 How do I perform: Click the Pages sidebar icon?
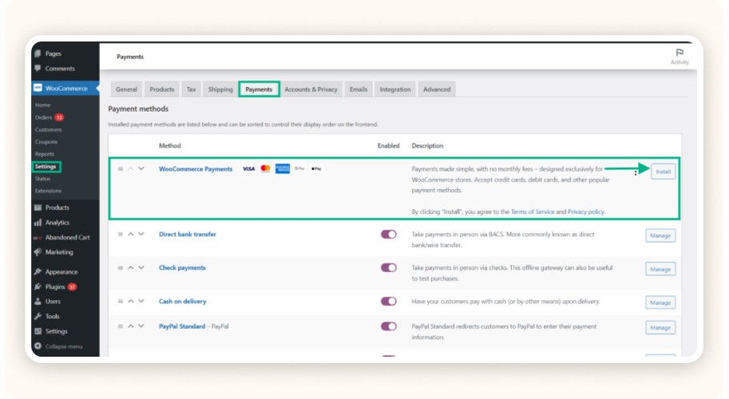click(x=38, y=53)
